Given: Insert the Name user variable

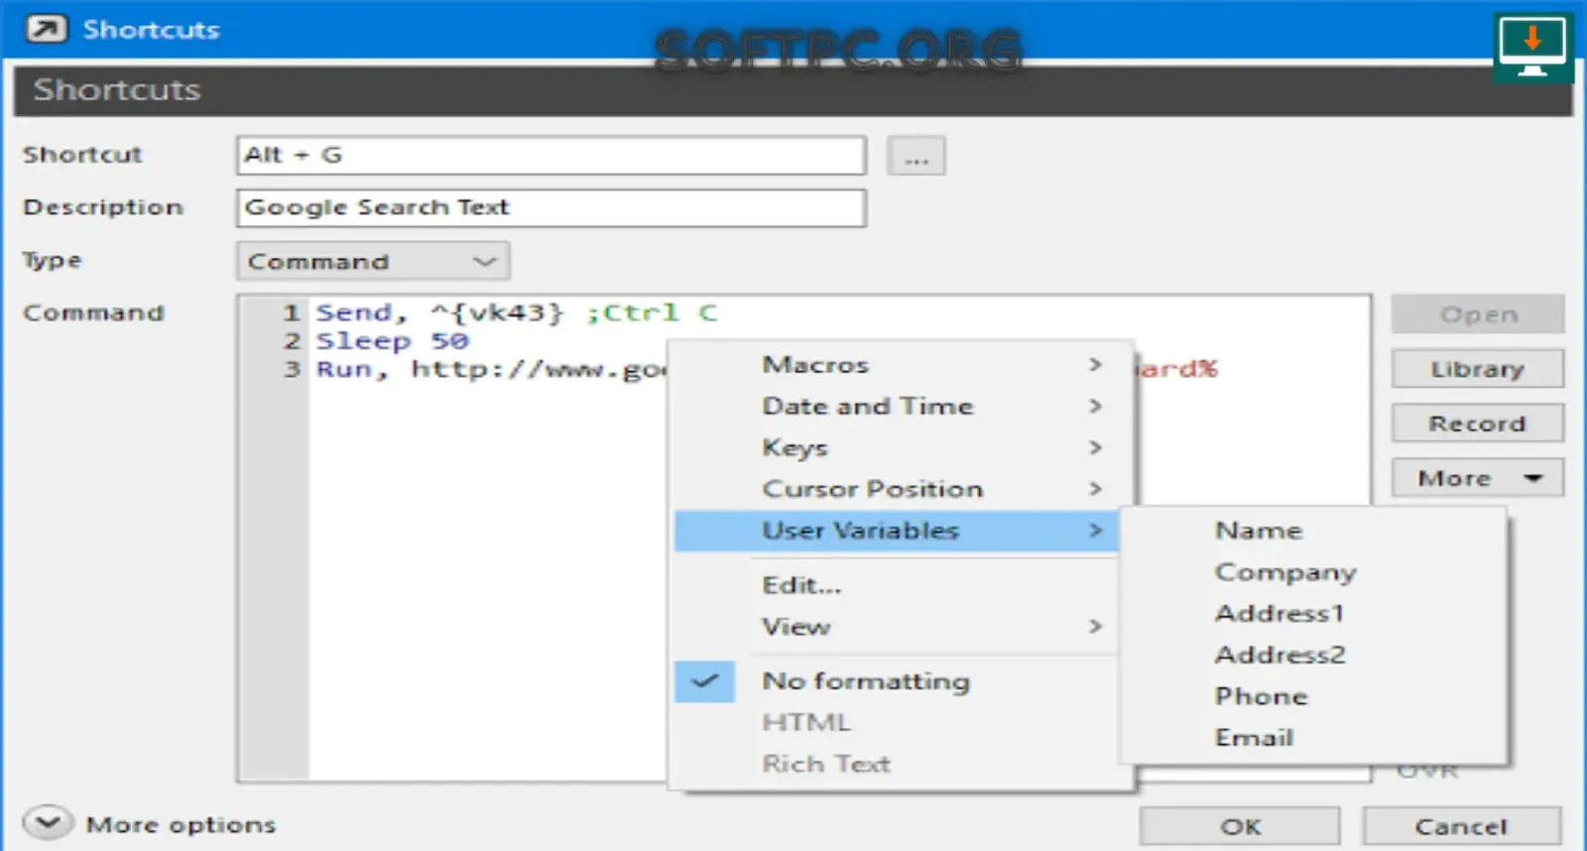Looking at the screenshot, I should pyautogui.click(x=1313, y=531).
